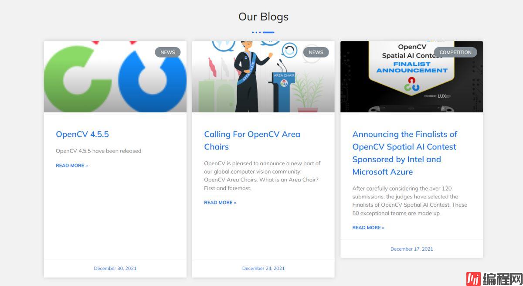Open the OpenCV 4.5.5 blog title

pos(82,134)
